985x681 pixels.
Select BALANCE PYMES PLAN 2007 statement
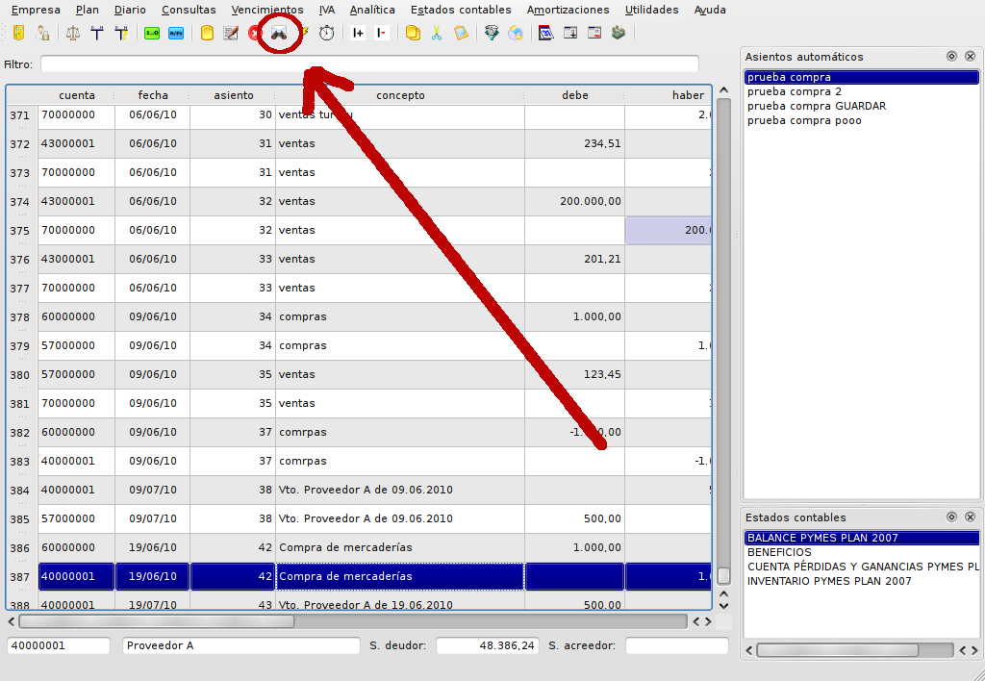pyautogui.click(x=861, y=538)
